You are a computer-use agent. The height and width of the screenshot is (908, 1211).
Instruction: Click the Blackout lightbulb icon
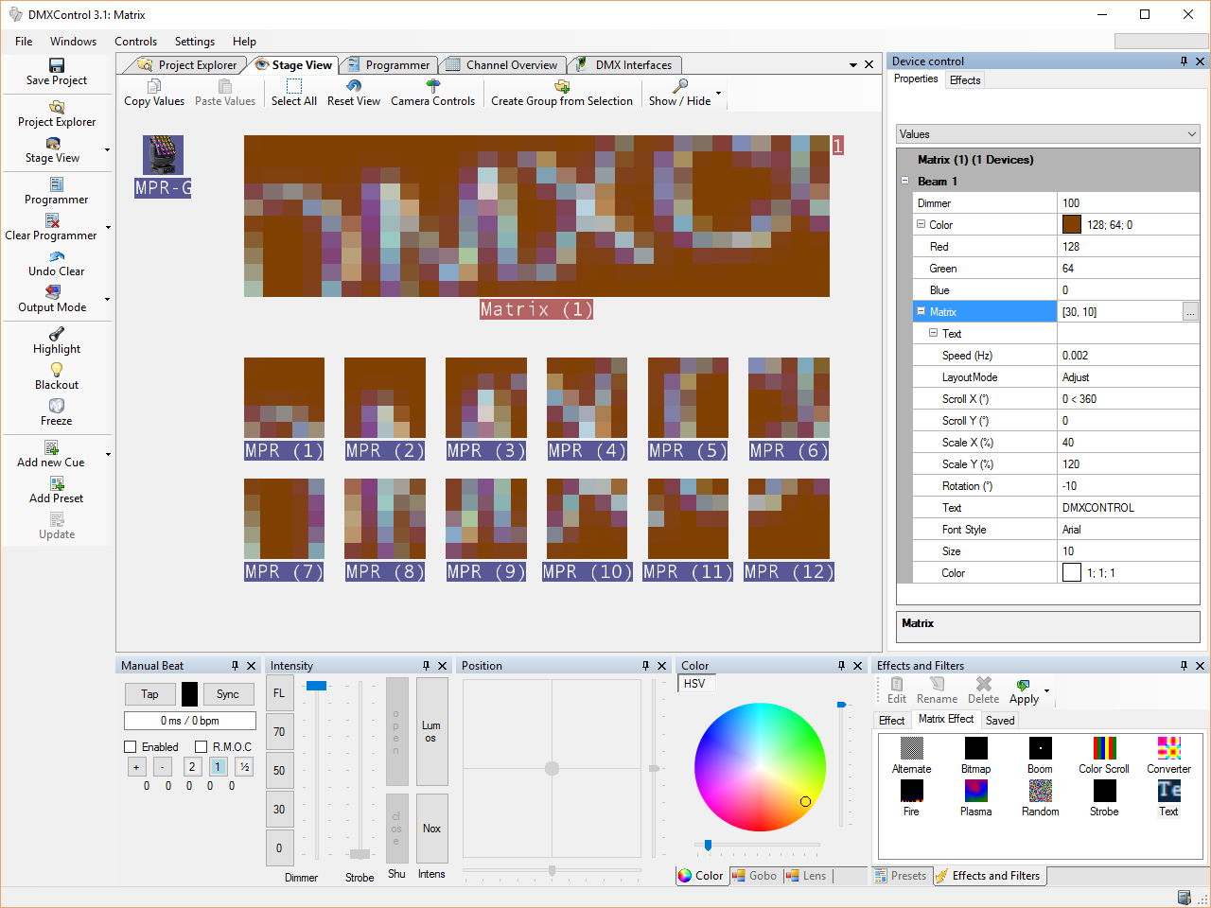tap(57, 370)
